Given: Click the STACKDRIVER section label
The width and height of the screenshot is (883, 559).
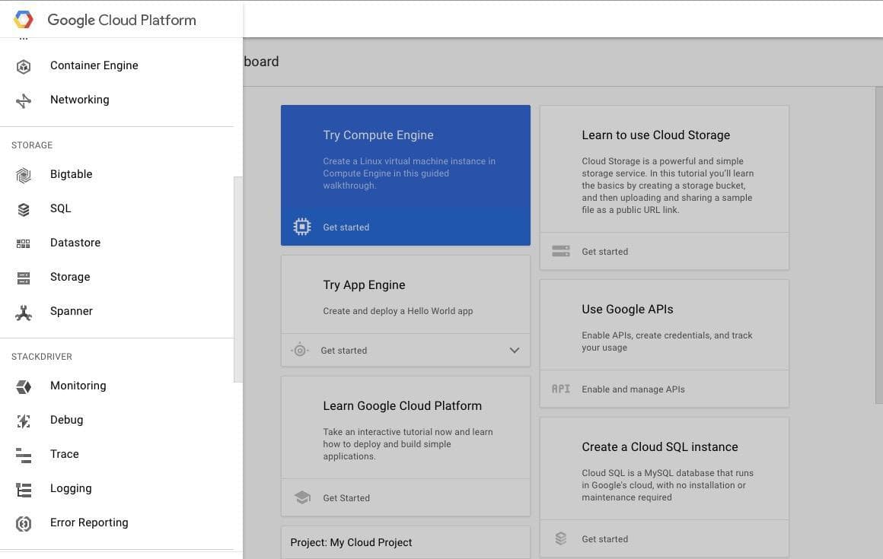Looking at the screenshot, I should pyautogui.click(x=42, y=357).
